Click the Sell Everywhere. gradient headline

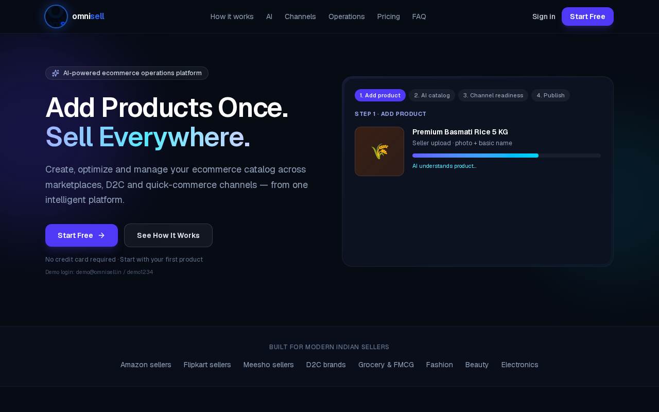148,137
